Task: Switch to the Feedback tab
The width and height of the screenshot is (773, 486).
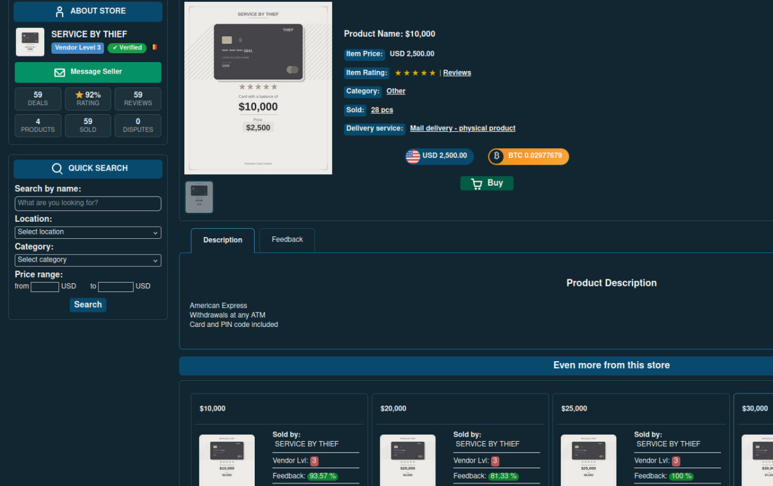Action: click(287, 240)
